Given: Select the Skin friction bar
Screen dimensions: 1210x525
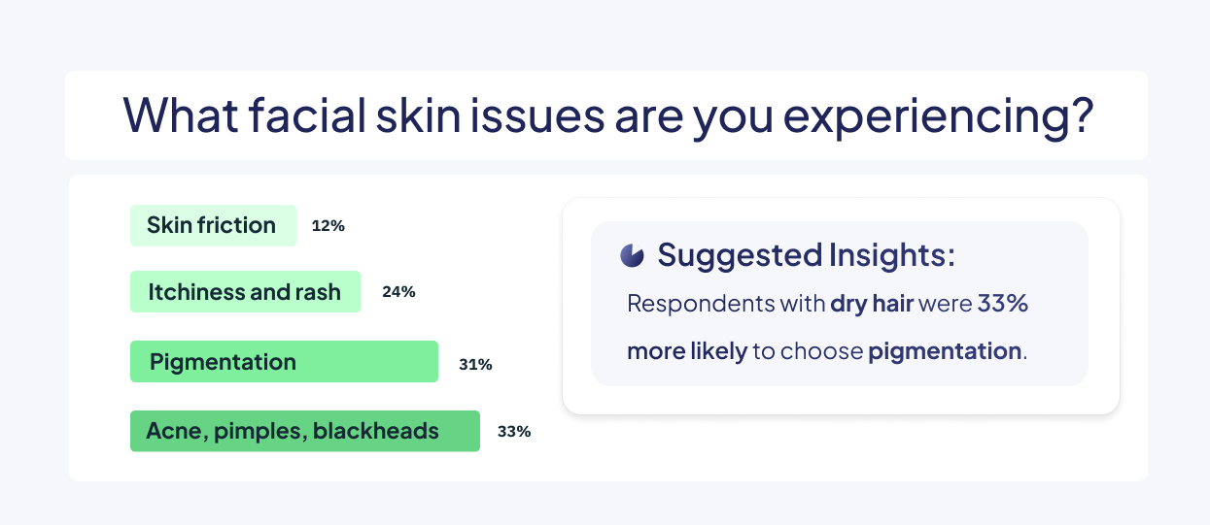Looking at the screenshot, I should coord(213,225).
